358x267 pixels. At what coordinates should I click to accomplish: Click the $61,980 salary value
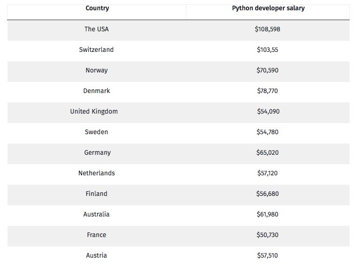267,214
